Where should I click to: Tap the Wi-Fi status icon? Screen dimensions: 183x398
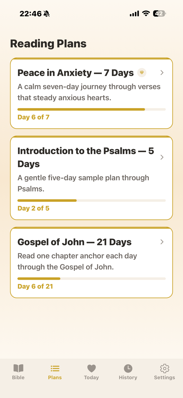point(146,13)
